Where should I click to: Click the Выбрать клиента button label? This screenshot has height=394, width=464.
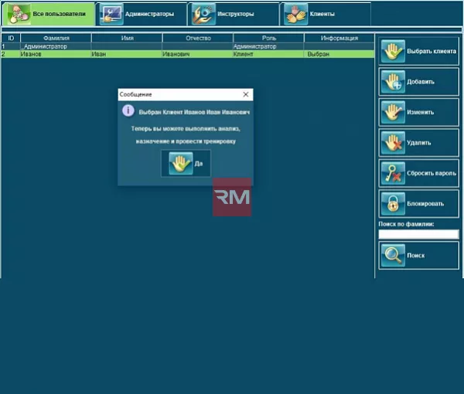click(x=432, y=51)
